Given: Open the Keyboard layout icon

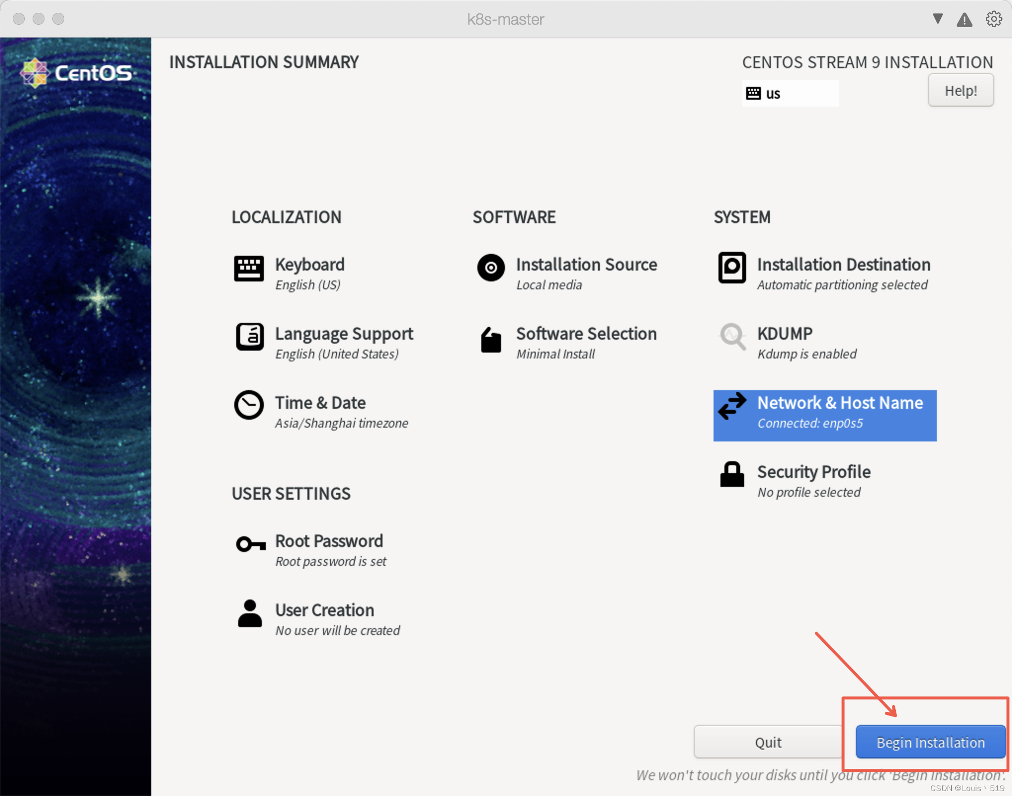Looking at the screenshot, I should (249, 268).
